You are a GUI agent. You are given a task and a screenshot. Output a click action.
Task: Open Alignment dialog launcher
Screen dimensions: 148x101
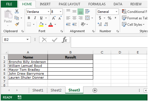tap(93, 31)
